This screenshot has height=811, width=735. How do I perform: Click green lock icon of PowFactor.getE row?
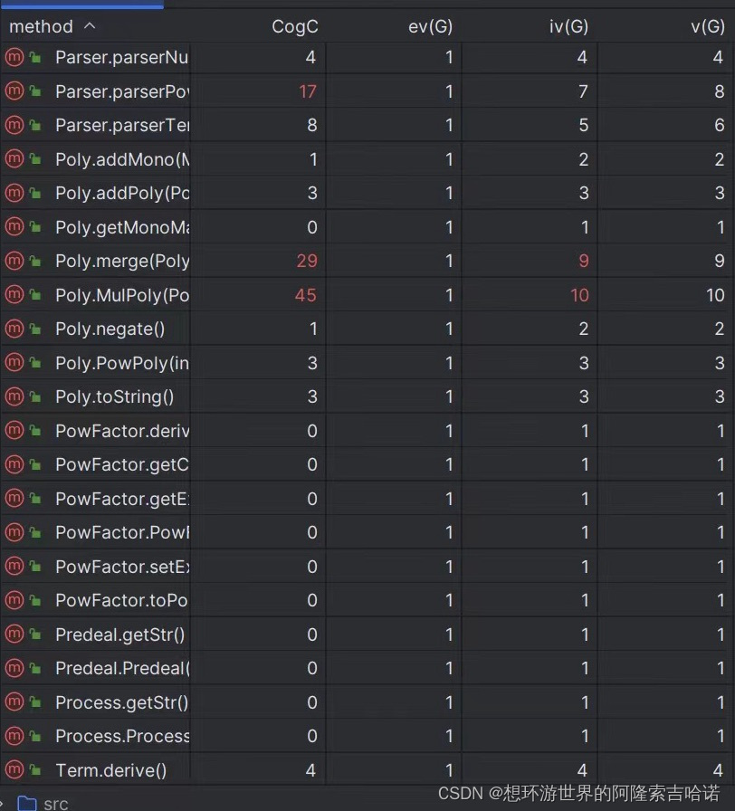tap(35, 498)
